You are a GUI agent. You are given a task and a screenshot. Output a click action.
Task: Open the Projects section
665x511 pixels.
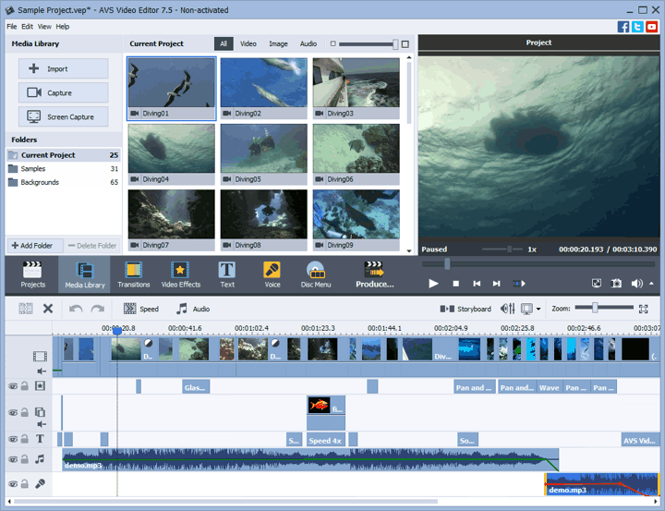pyautogui.click(x=32, y=275)
